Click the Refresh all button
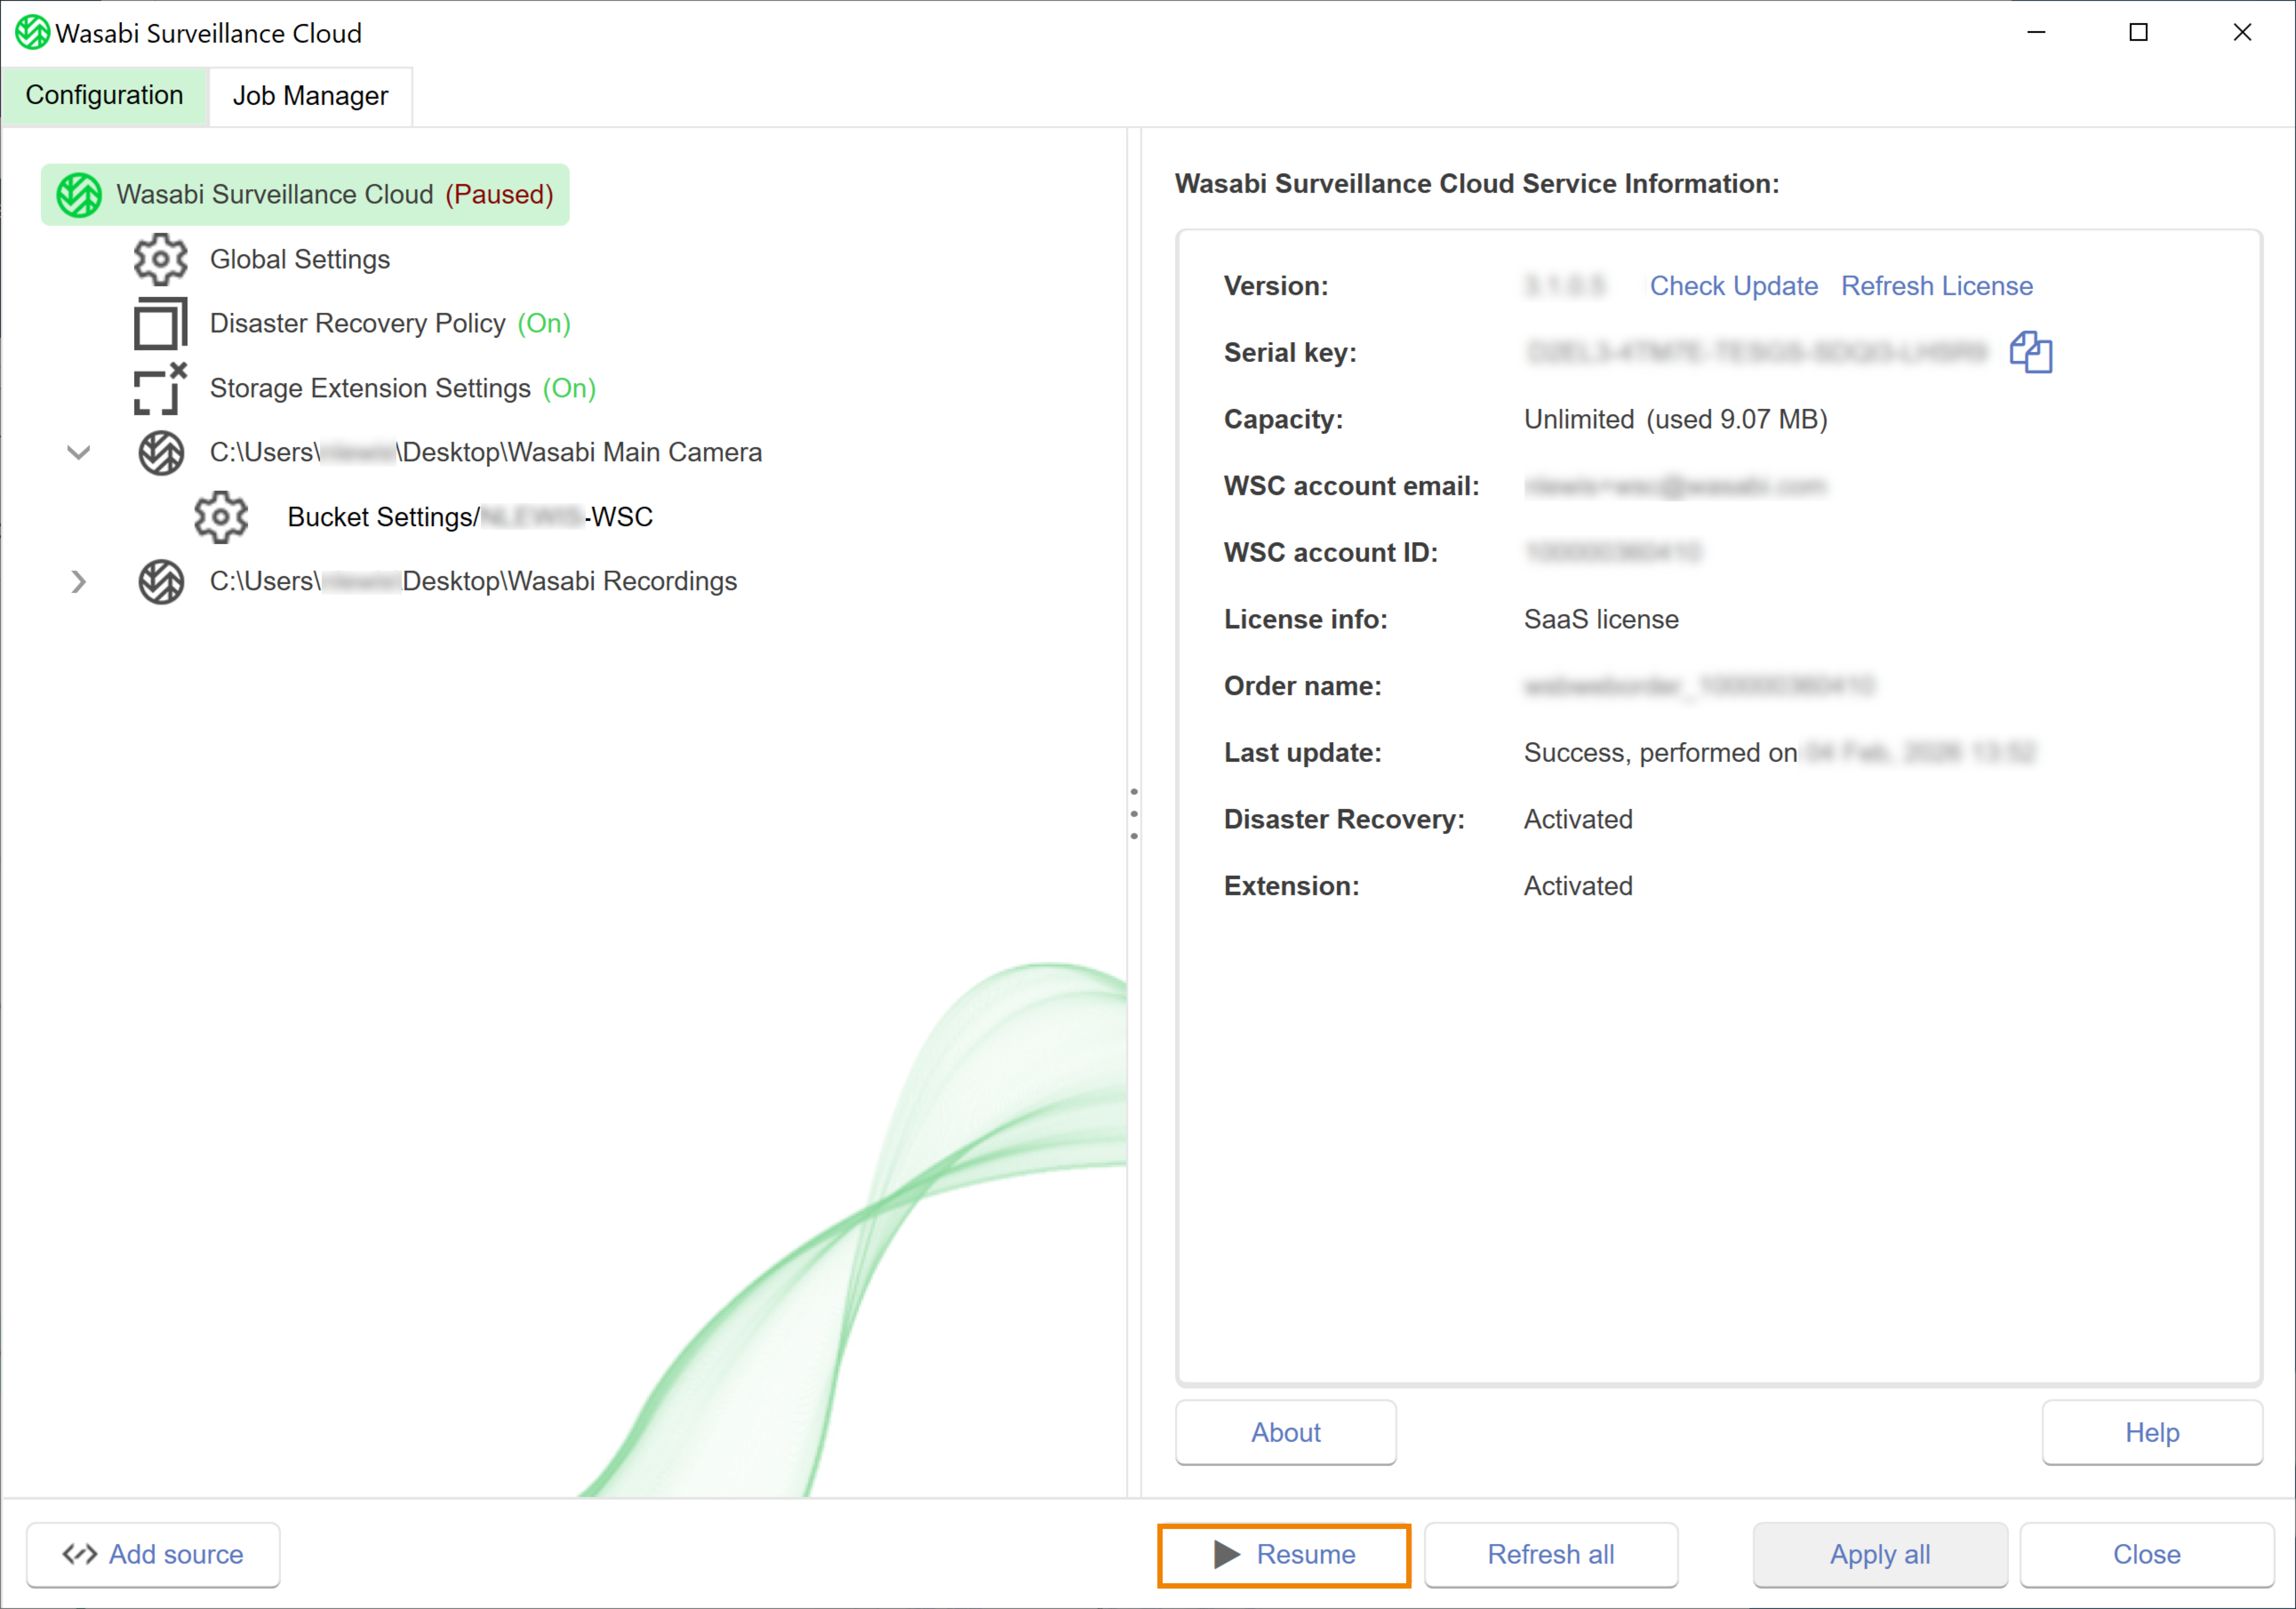2296x1609 pixels. 1551,1555
